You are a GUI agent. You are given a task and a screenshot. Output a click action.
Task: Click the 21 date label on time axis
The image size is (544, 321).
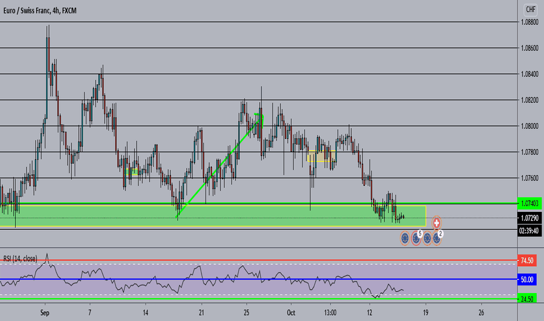click(201, 313)
